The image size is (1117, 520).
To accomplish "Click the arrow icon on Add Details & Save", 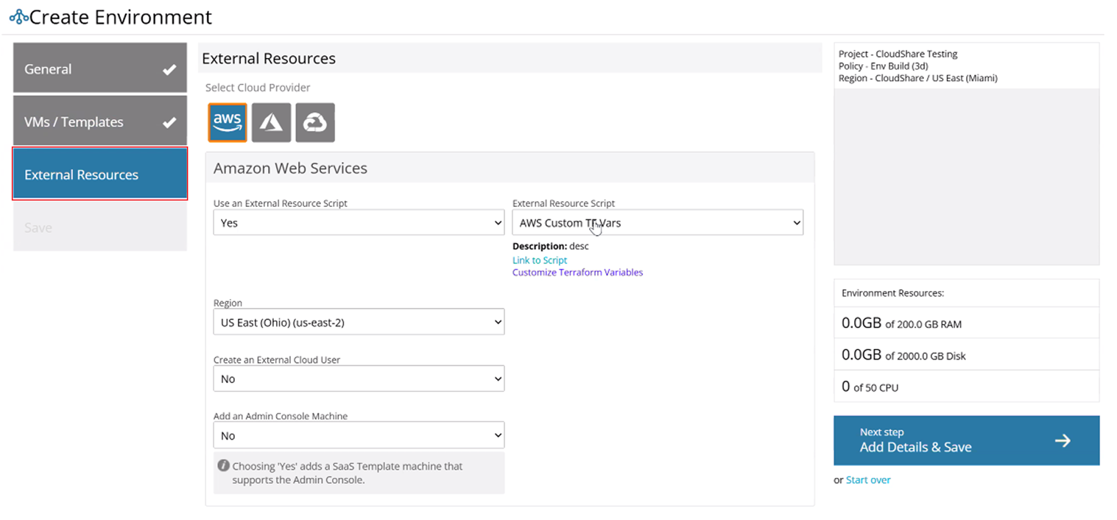I will pos(1063,440).
